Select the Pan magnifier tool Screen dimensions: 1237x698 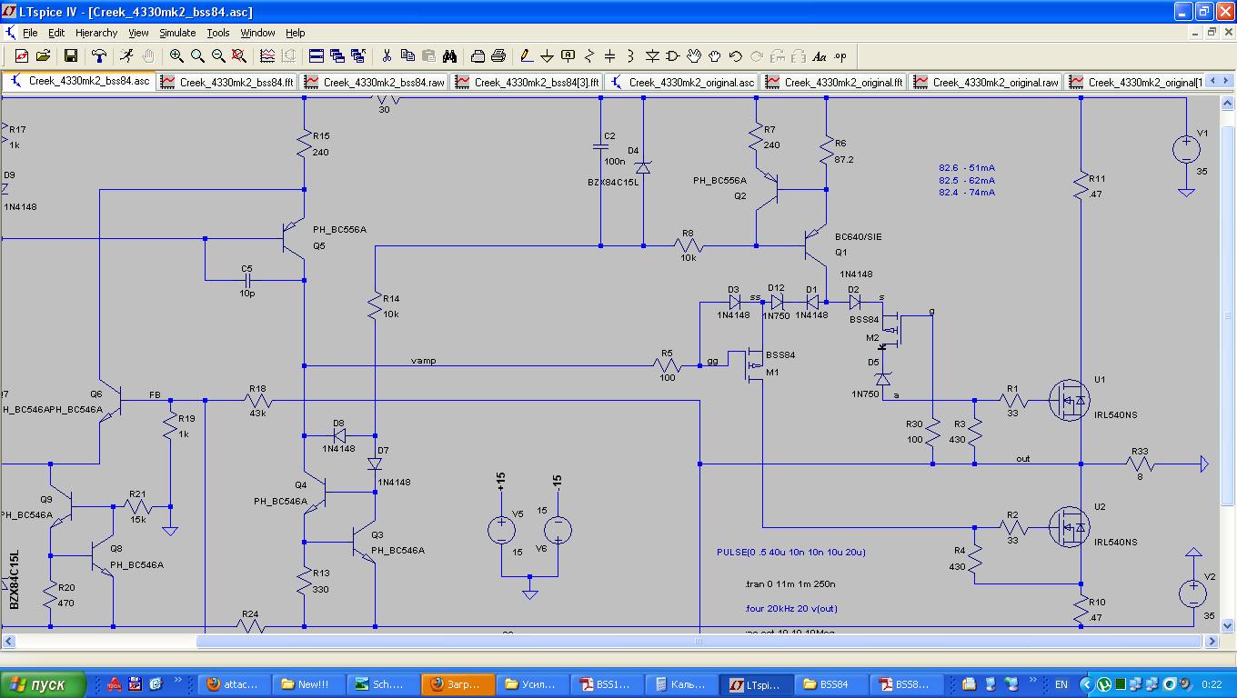(197, 56)
